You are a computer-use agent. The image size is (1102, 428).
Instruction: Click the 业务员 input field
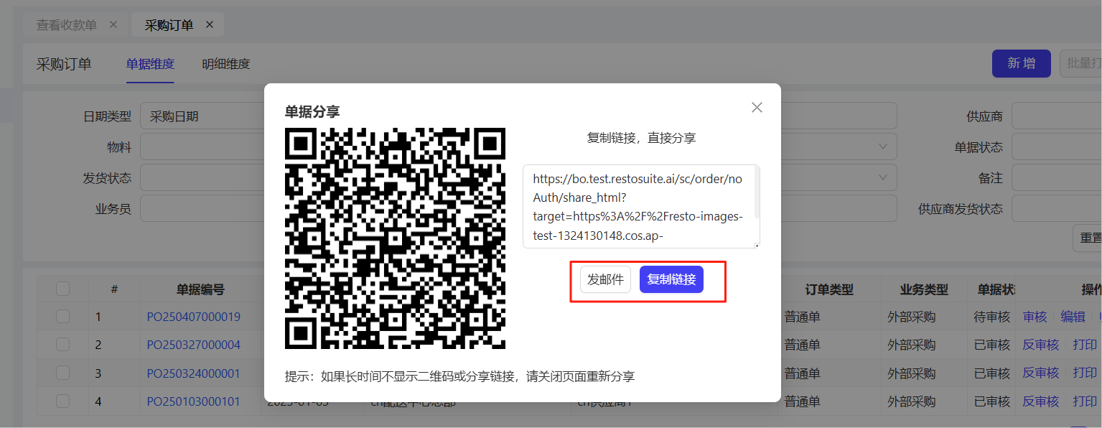point(202,208)
